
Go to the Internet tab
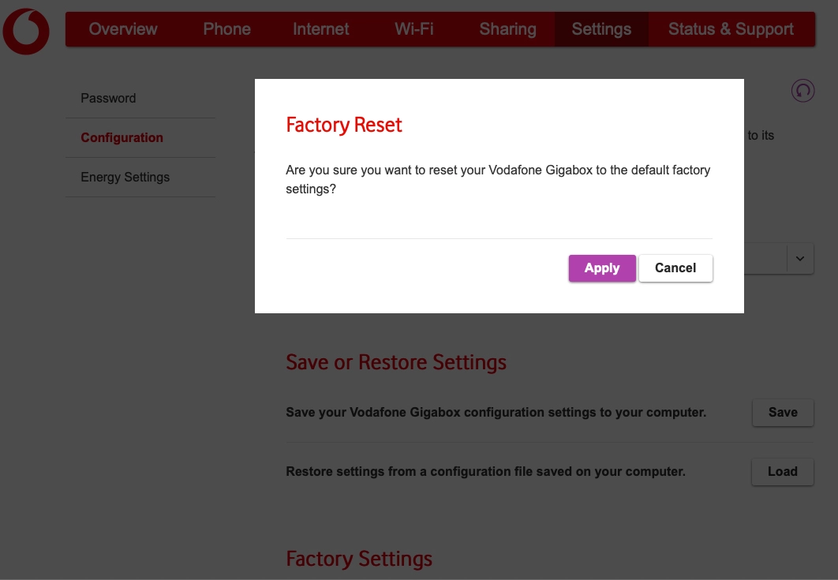click(320, 29)
